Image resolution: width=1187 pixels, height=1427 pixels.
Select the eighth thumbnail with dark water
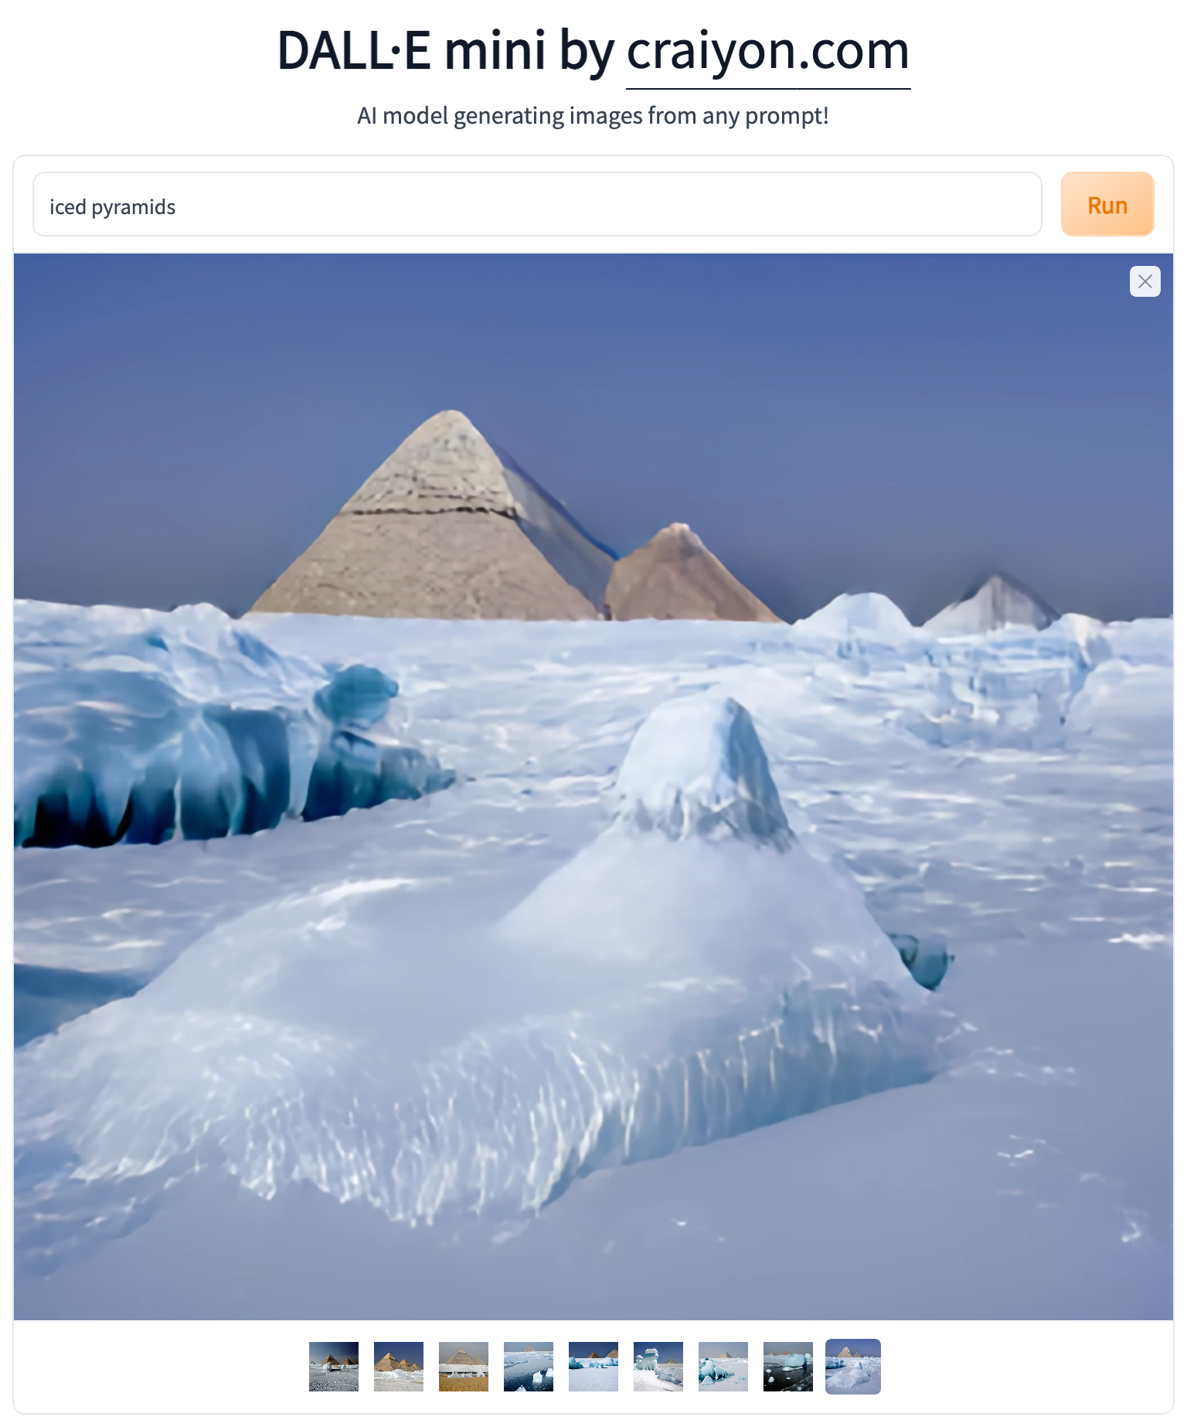pyautogui.click(x=788, y=1367)
